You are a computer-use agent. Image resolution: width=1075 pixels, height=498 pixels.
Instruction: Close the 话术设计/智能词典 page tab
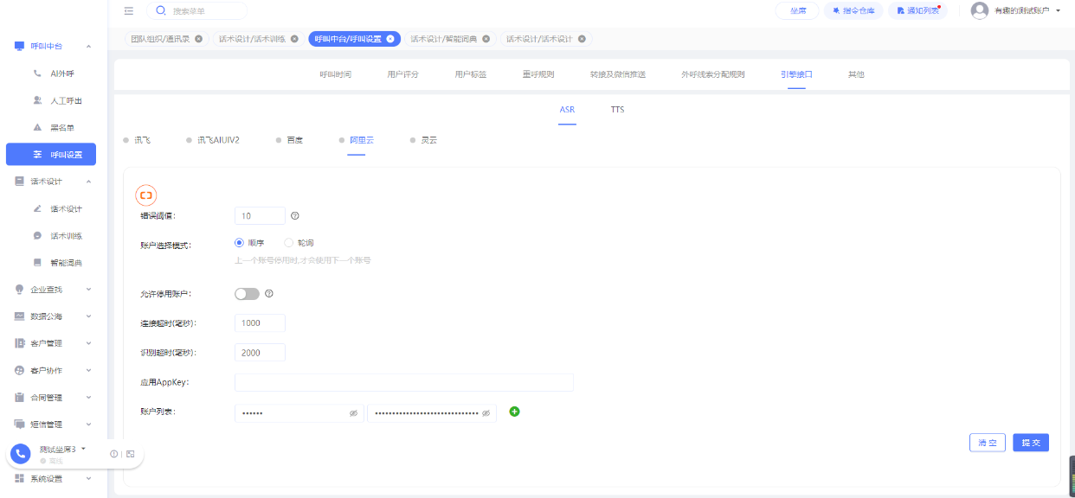click(486, 39)
